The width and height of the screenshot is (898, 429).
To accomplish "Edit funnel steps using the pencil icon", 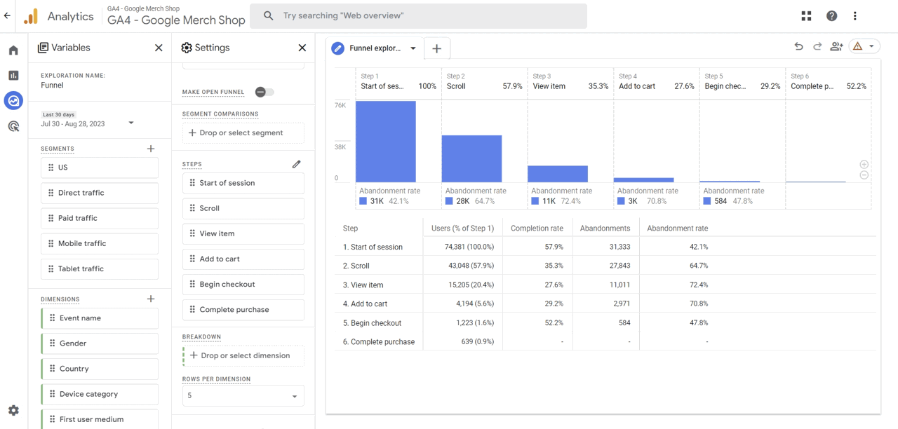I will [296, 163].
